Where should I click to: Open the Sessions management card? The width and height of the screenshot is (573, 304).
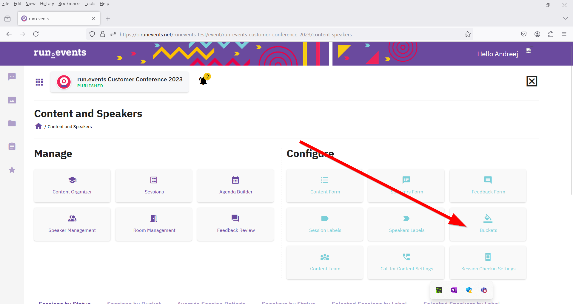[154, 186]
